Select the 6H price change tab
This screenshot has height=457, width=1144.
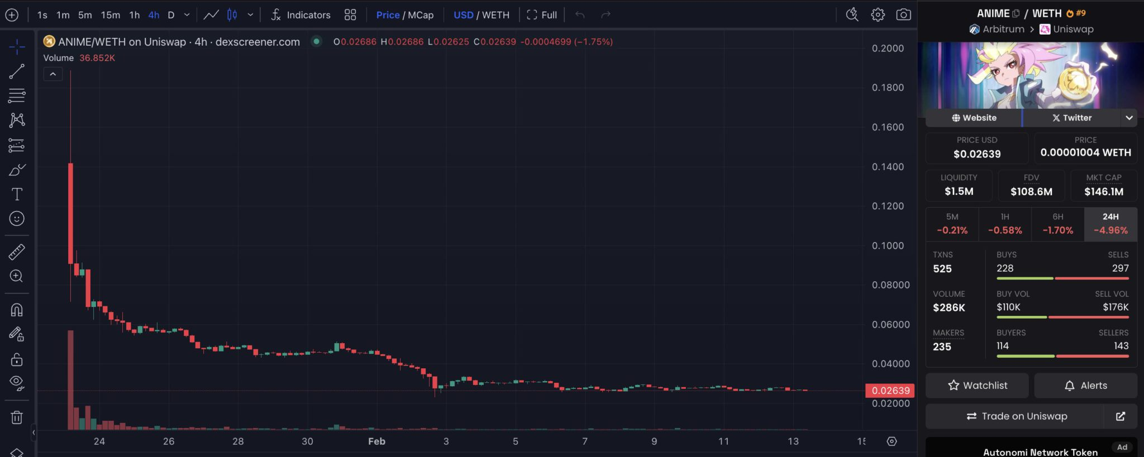point(1057,224)
